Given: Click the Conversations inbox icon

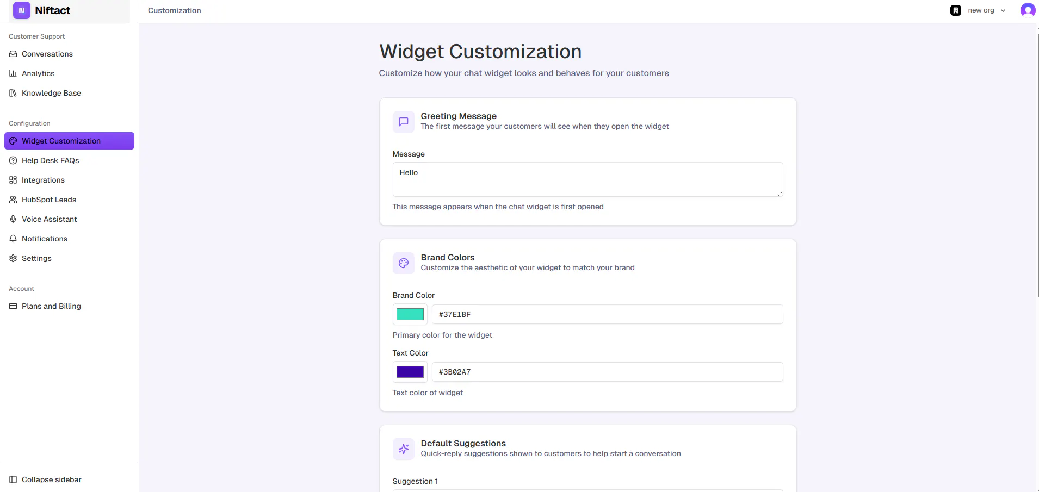Looking at the screenshot, I should click(13, 54).
